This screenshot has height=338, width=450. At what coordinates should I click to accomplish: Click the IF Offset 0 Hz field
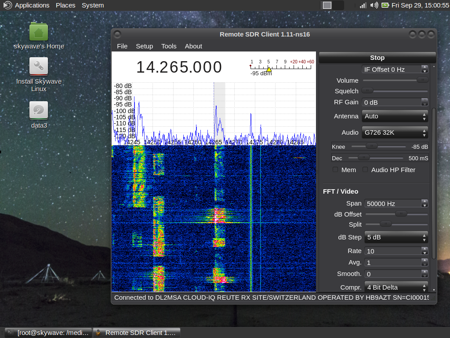coord(392,69)
